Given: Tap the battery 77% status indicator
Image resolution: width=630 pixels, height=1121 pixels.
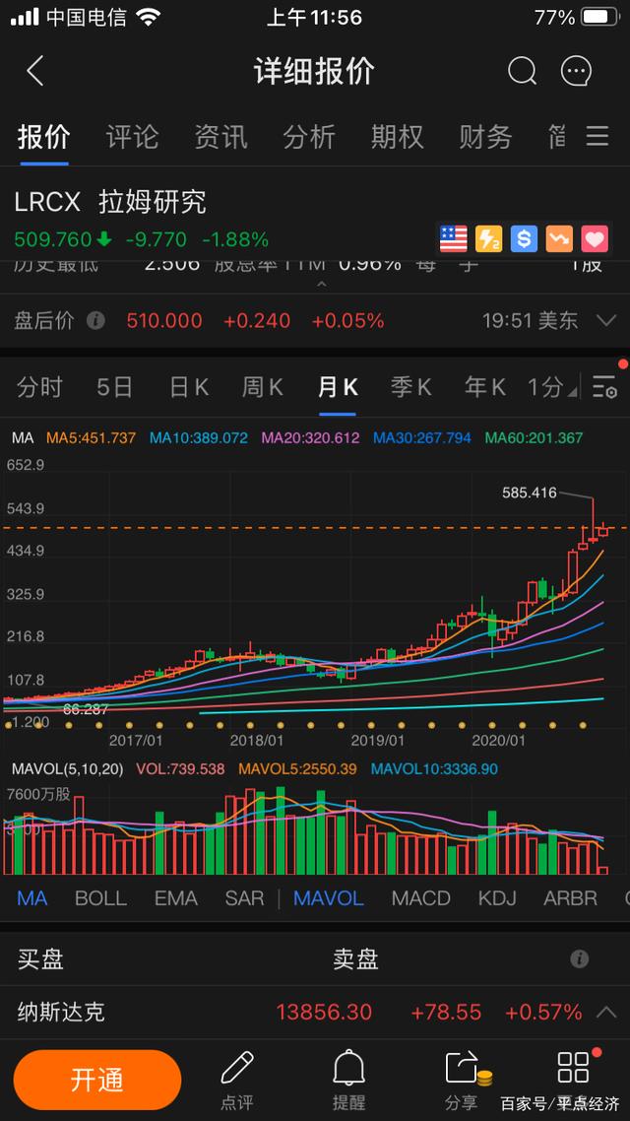Looking at the screenshot, I should 576,17.
